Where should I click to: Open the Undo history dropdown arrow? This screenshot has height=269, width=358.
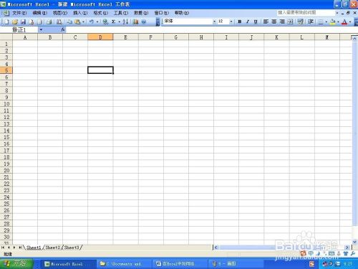pos(97,22)
